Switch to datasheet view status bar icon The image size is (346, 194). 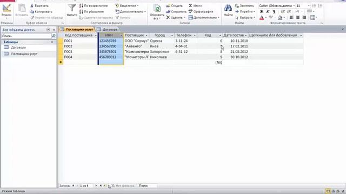point(328,191)
